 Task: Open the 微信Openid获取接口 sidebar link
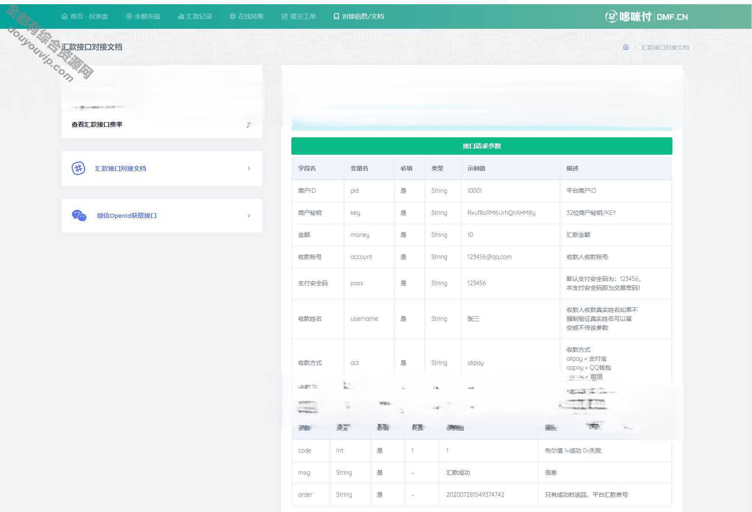pos(127,216)
